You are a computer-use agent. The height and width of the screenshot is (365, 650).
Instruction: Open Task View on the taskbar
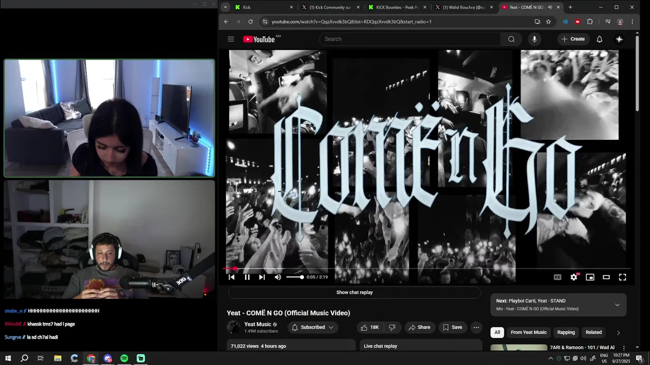click(41, 358)
